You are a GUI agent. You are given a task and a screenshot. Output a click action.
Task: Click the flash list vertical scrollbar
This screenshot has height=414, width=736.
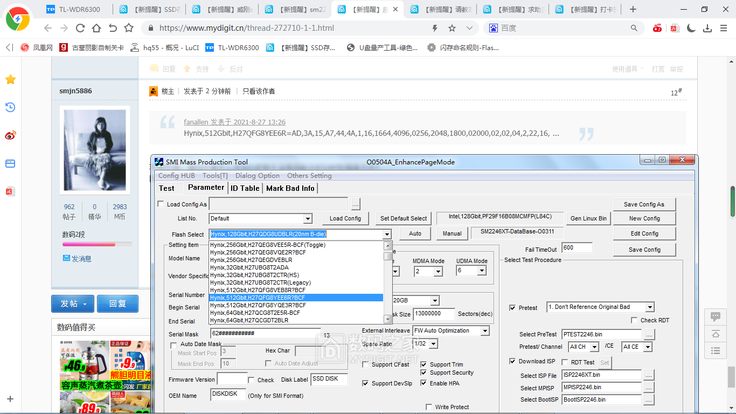[387, 282]
